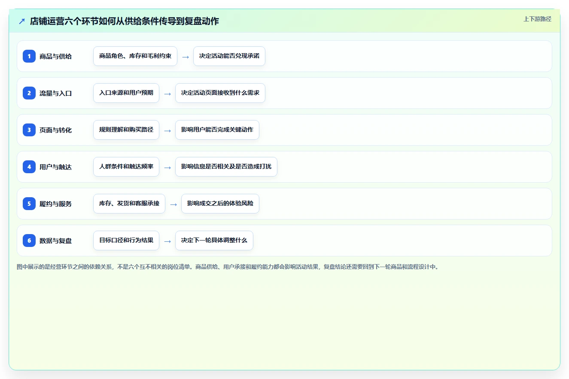Click the arrow after 商品角色、库存和毛利约束
569x379 pixels.
pos(186,57)
